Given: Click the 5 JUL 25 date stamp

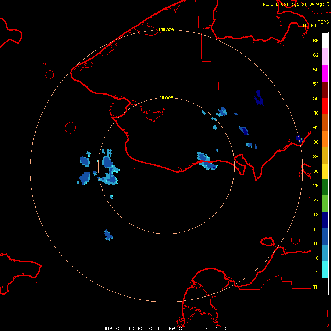Looking at the screenshot, I should click(x=198, y=328).
